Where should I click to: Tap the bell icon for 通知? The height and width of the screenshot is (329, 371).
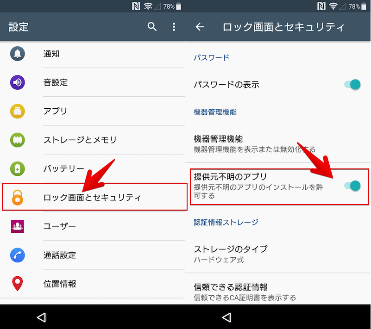tap(18, 54)
